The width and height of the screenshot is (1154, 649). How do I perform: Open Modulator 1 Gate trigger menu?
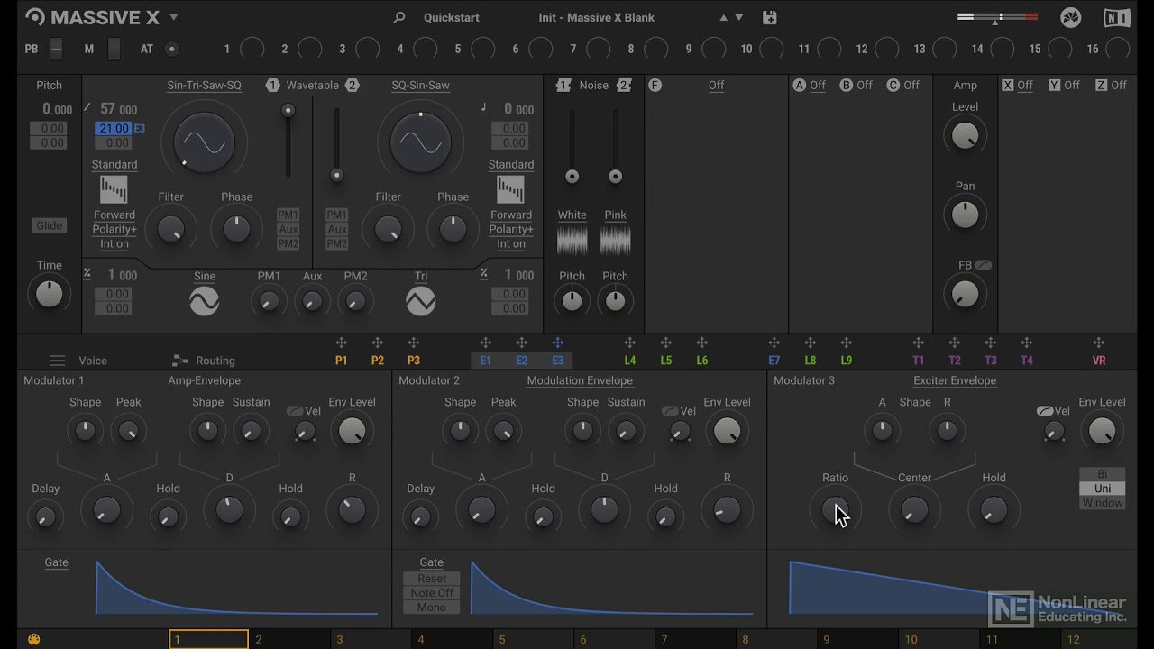click(x=56, y=562)
